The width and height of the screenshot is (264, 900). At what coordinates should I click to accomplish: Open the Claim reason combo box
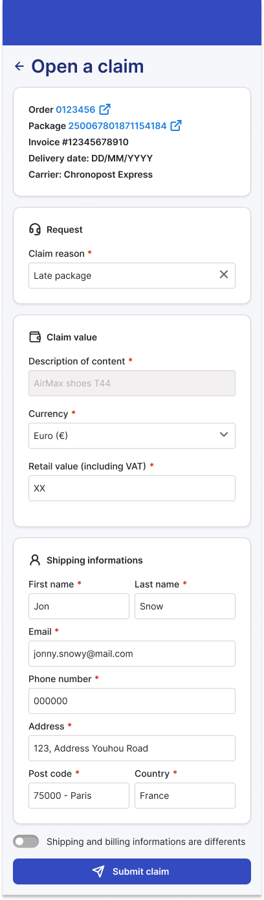click(x=132, y=276)
